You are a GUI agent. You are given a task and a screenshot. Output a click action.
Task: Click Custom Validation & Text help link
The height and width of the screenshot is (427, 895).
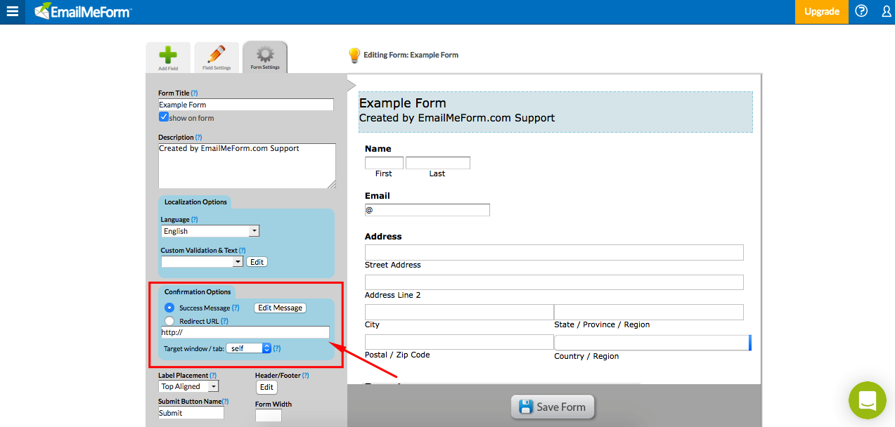[243, 250]
